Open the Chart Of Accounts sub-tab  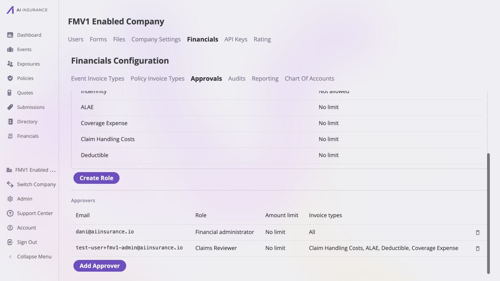click(309, 78)
